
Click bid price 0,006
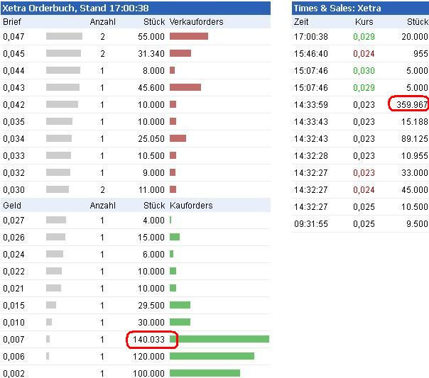[x=13, y=356]
